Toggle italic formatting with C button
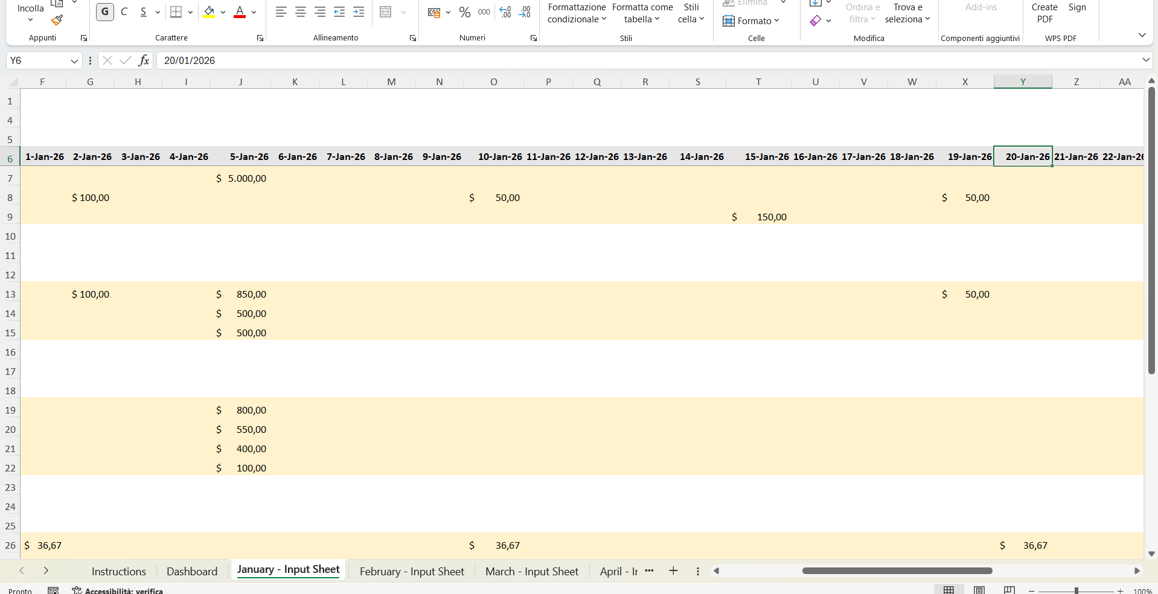This screenshot has width=1158, height=594. tap(124, 12)
